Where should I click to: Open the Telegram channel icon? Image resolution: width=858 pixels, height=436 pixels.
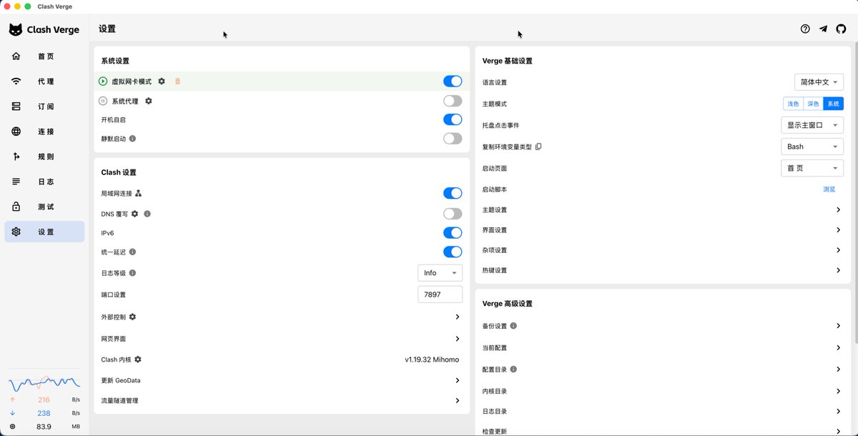tap(823, 29)
